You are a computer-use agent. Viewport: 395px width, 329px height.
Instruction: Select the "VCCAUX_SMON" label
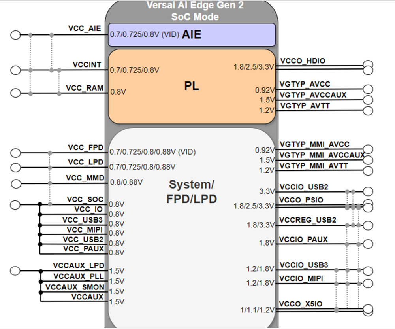coord(75,287)
